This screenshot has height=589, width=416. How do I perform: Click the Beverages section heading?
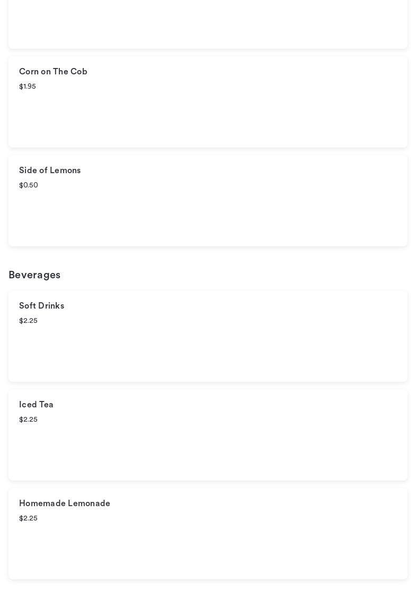tap(34, 275)
